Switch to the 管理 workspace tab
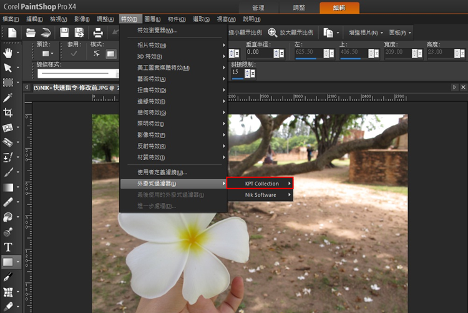 point(258,7)
